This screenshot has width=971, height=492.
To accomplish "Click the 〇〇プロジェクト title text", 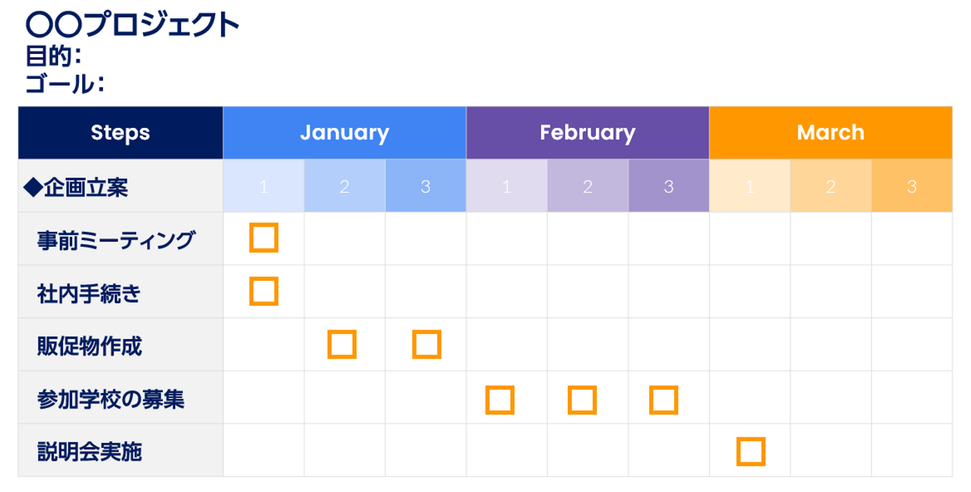I will tap(132, 25).
